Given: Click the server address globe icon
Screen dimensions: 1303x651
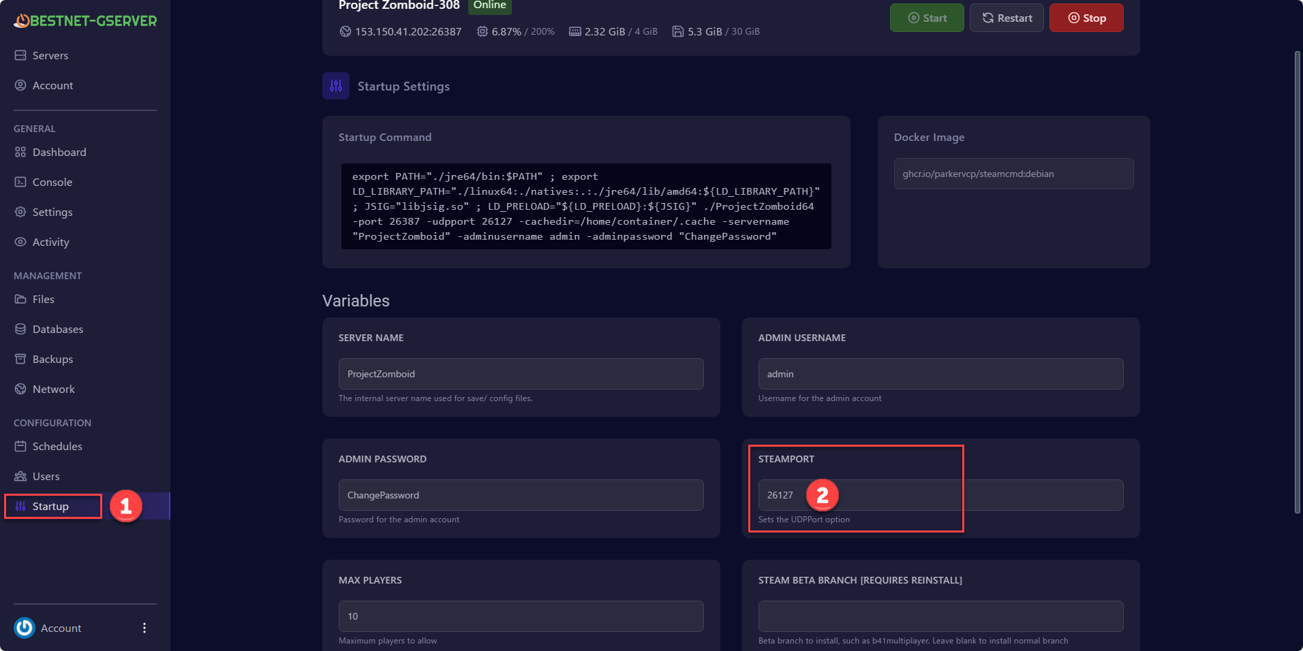Looking at the screenshot, I should [x=346, y=31].
